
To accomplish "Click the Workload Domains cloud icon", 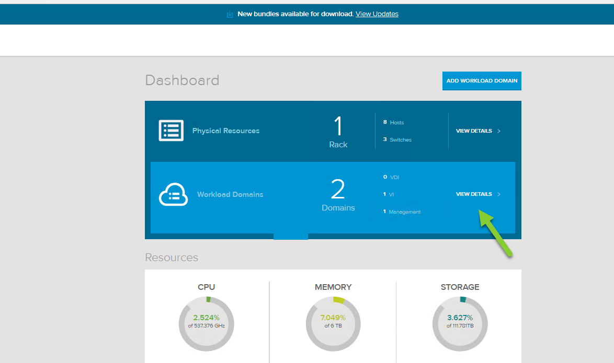I will pos(173,194).
